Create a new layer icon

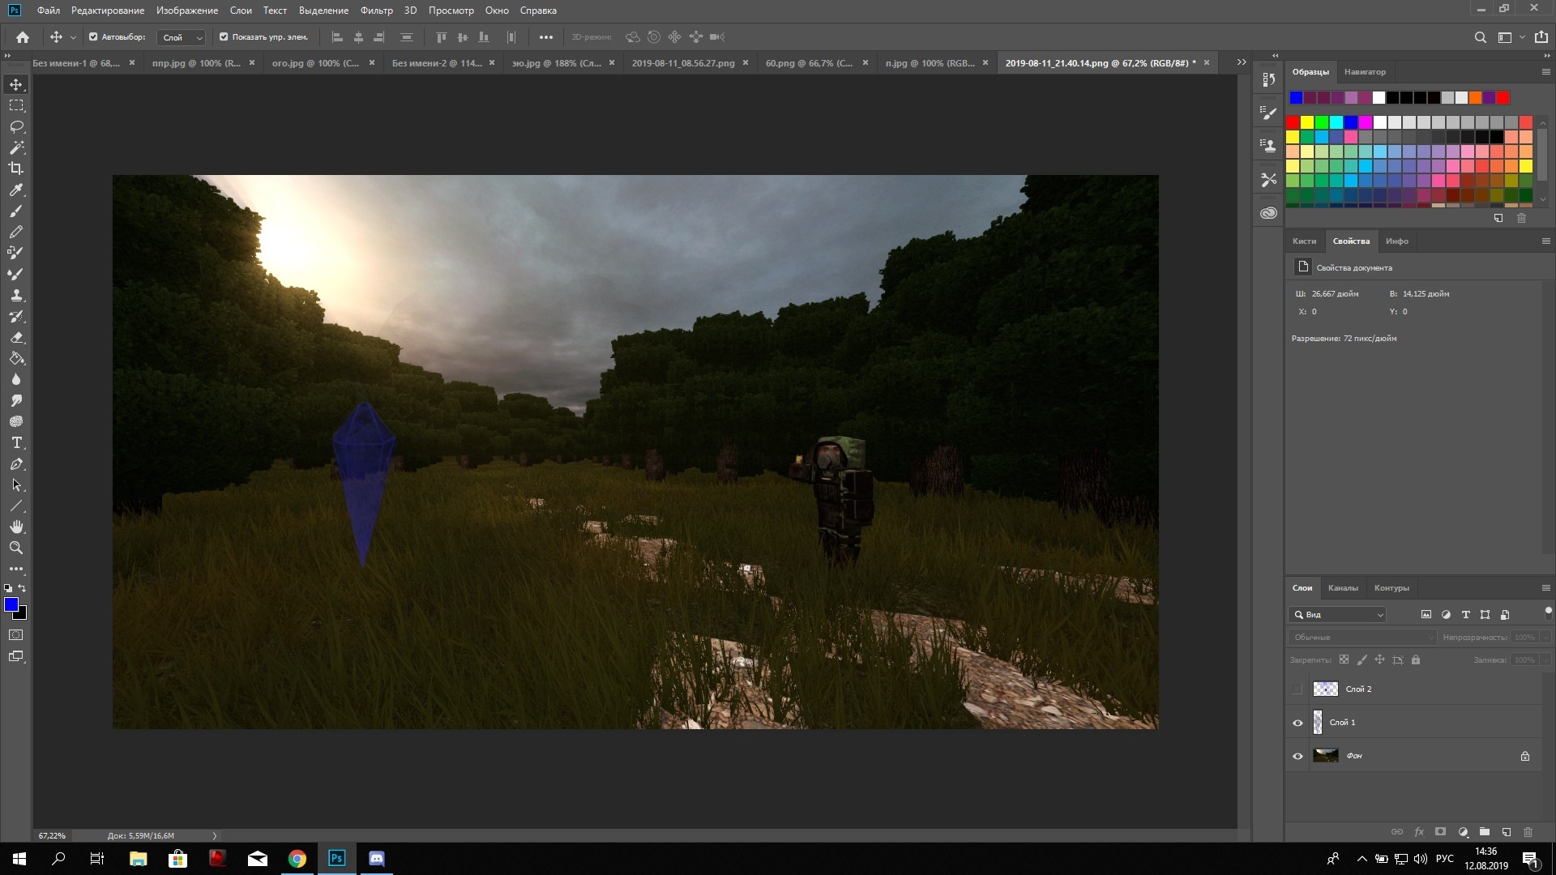click(x=1506, y=832)
